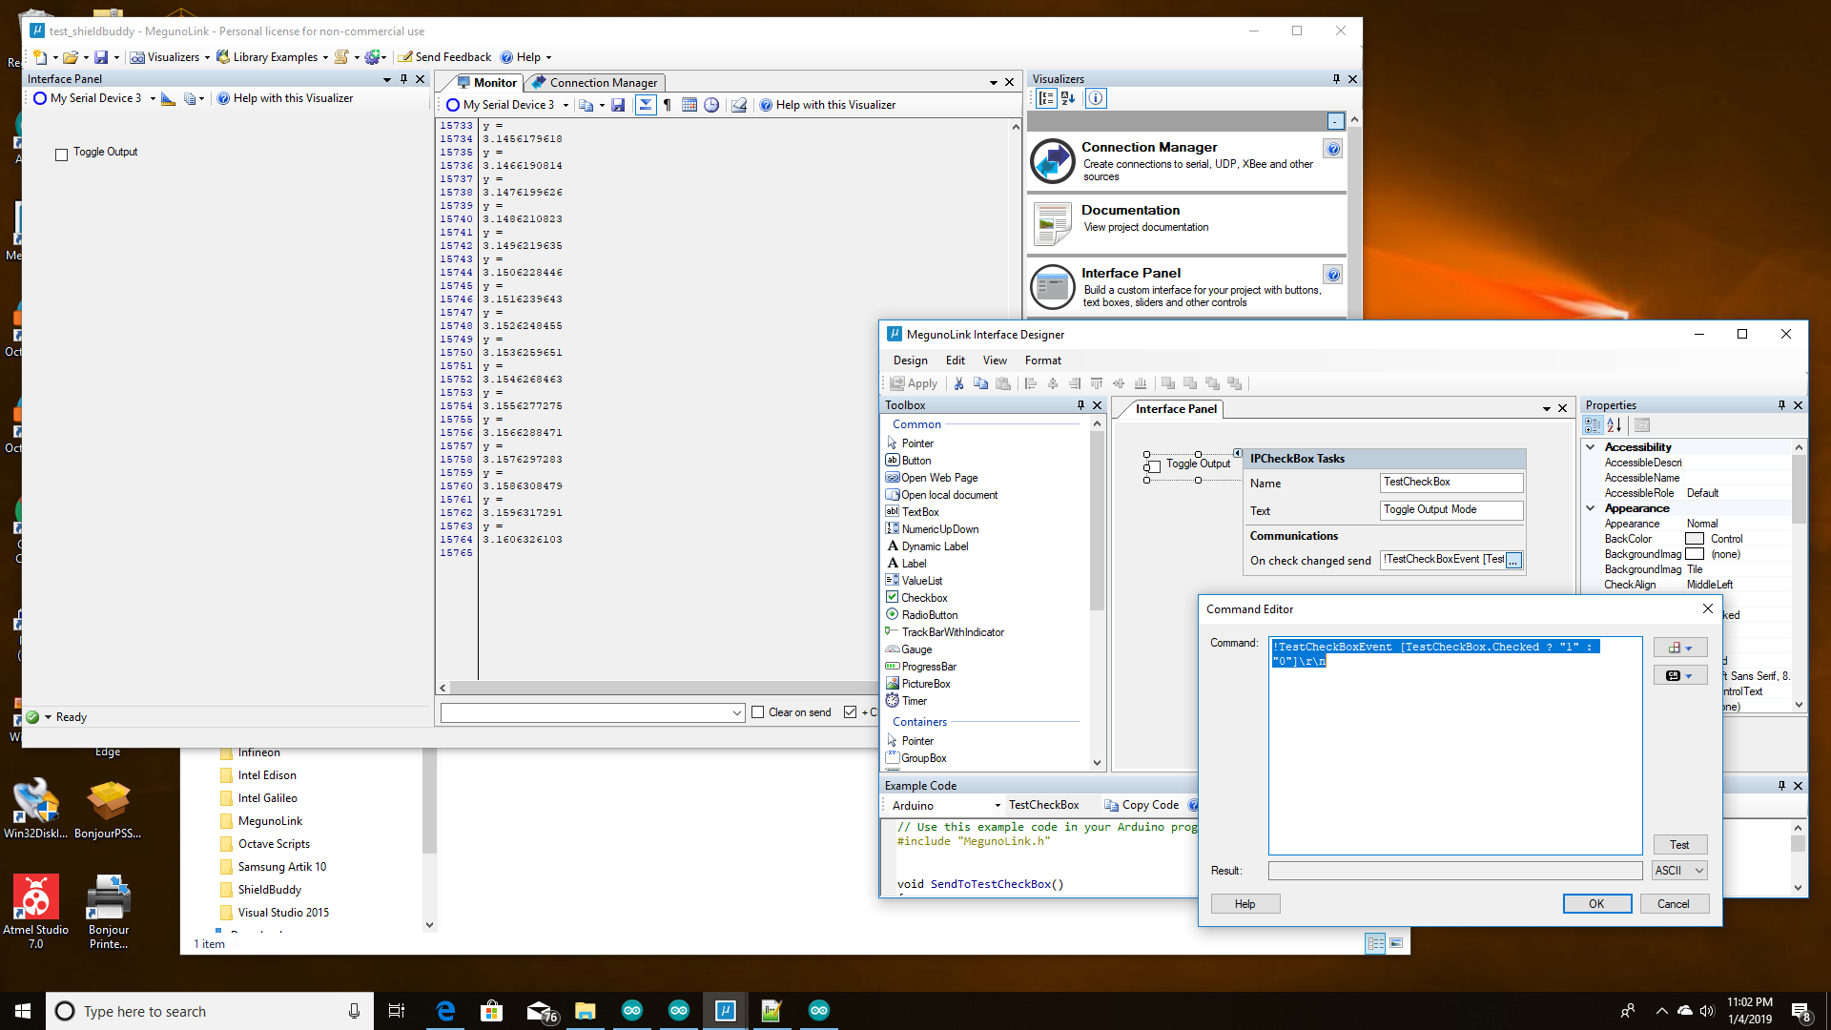The image size is (1831, 1030).
Task: Open the ASCII format dropdown in Command Editor
Action: (1678, 870)
